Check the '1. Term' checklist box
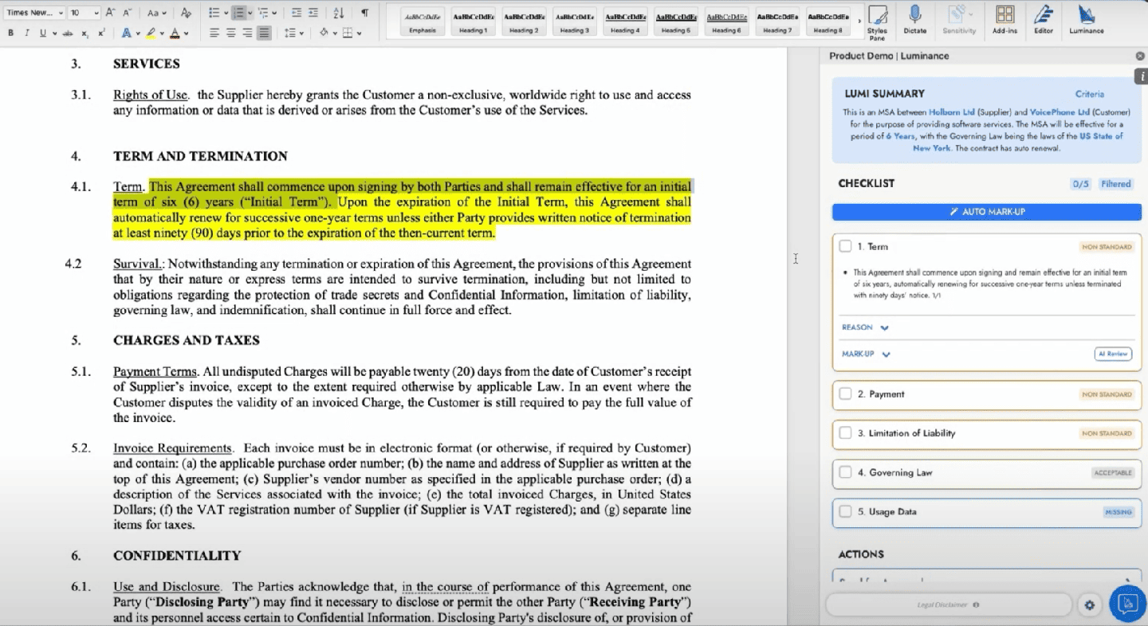Screen dimensions: 1148x626 (x=845, y=247)
